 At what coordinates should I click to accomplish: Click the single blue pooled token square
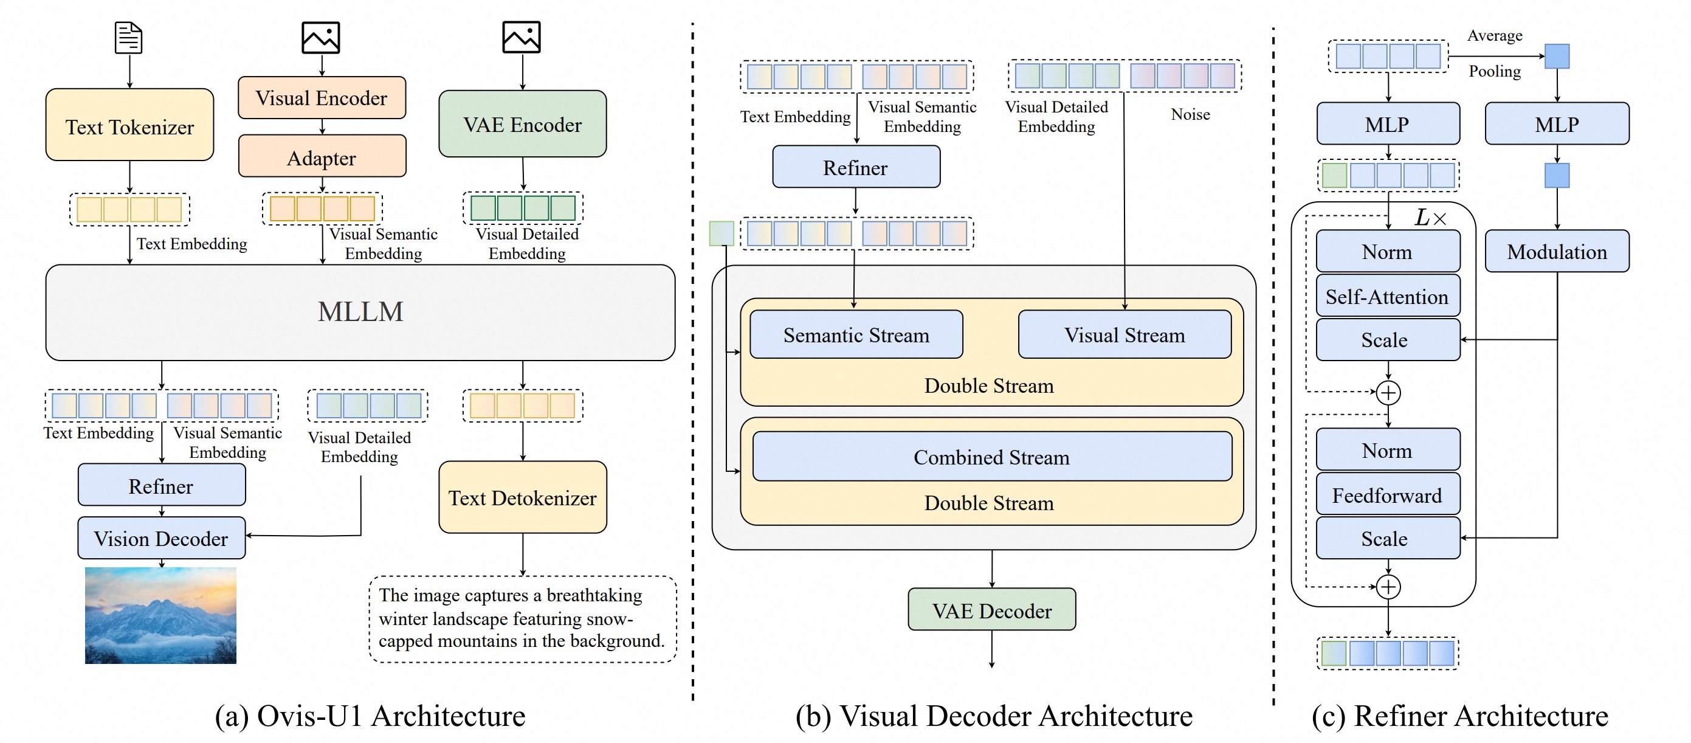click(1557, 57)
